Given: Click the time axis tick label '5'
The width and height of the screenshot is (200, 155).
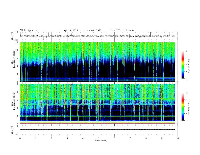Looking at the screenshot, I should click(99, 138).
